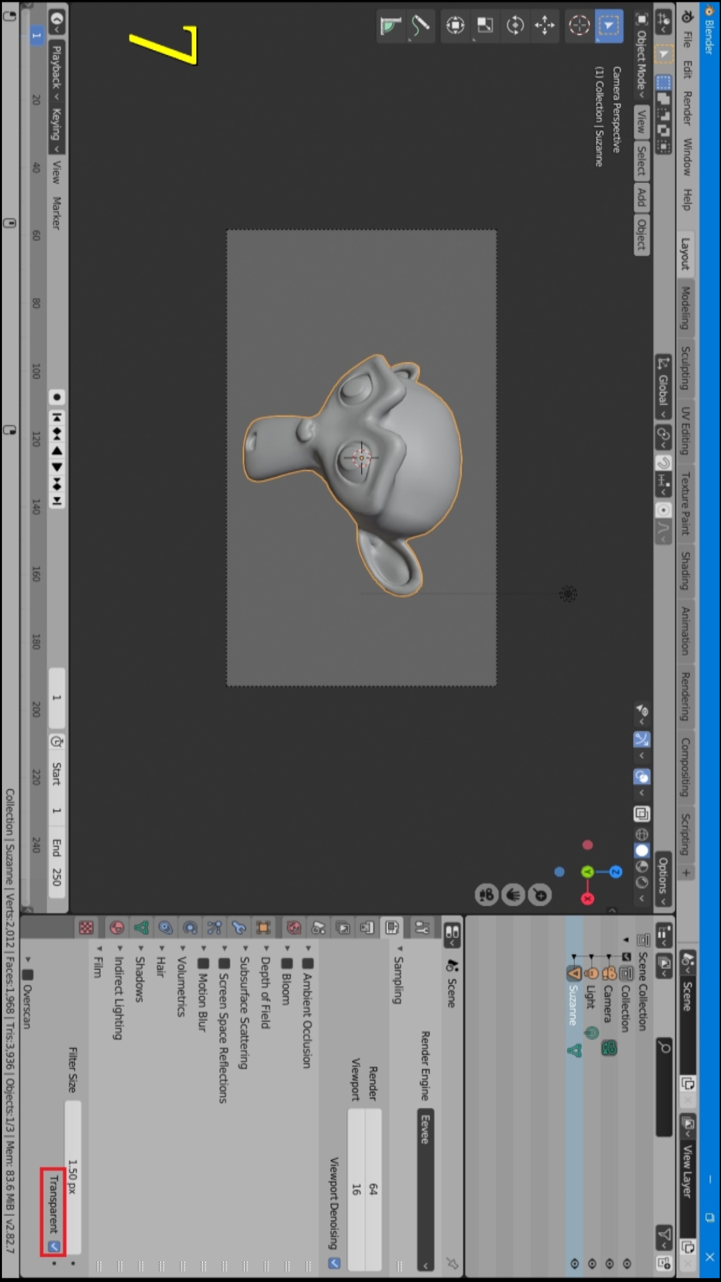The width and height of the screenshot is (721, 1282).
Task: Open the Object properties tab icon
Action: click(263, 927)
